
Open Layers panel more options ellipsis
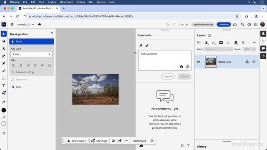point(254,42)
